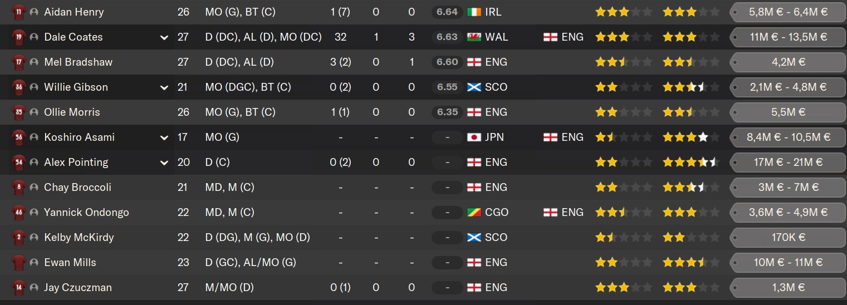Viewport: 847px width, 305px height.
Task: Expand the chevron next to Dale Coates
Action: point(164,37)
